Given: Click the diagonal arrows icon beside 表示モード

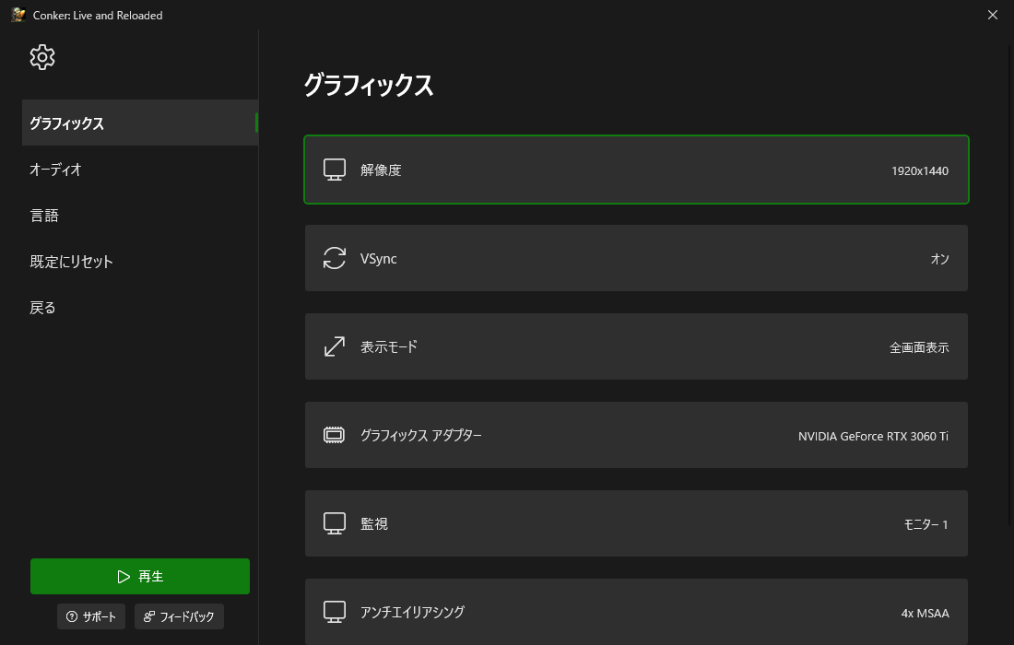Looking at the screenshot, I should [335, 346].
